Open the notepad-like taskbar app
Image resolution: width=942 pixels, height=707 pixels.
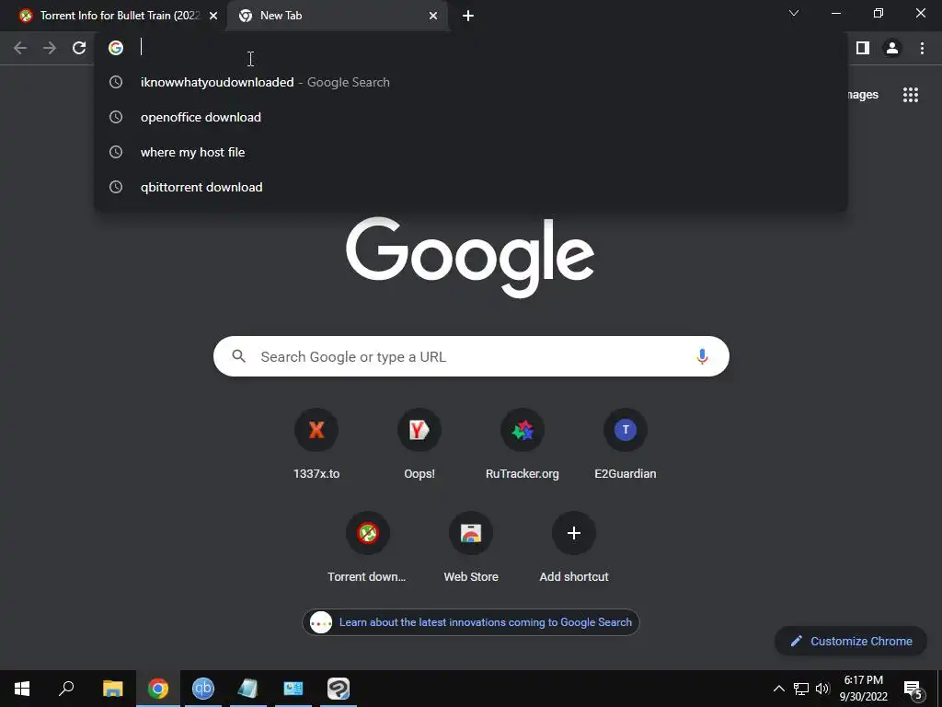pyautogui.click(x=248, y=689)
